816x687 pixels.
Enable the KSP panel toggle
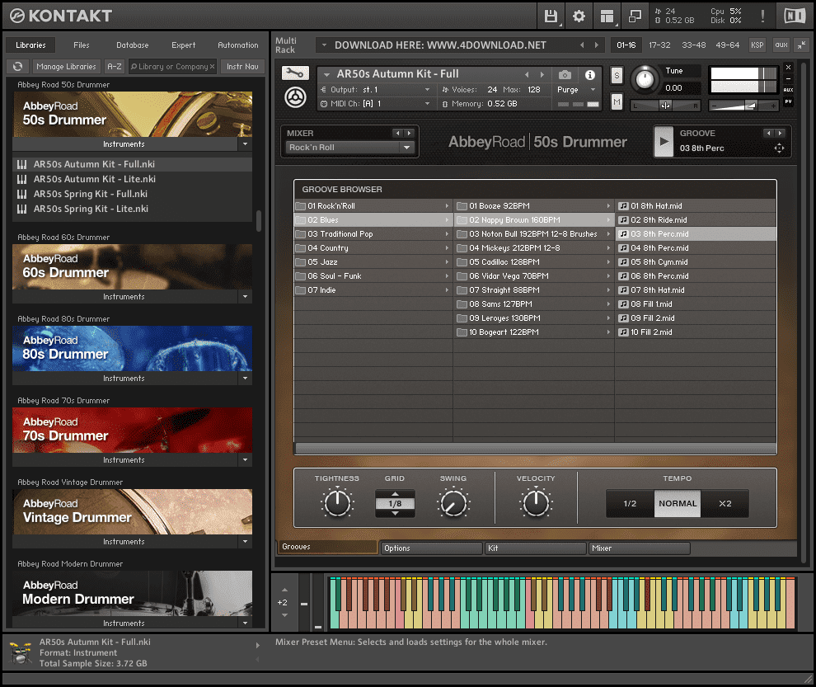point(757,45)
